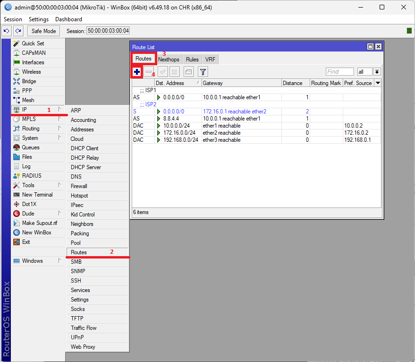Screen dimensions: 415x362
Task: Switch to the Nexthops tab
Action: [x=169, y=60]
